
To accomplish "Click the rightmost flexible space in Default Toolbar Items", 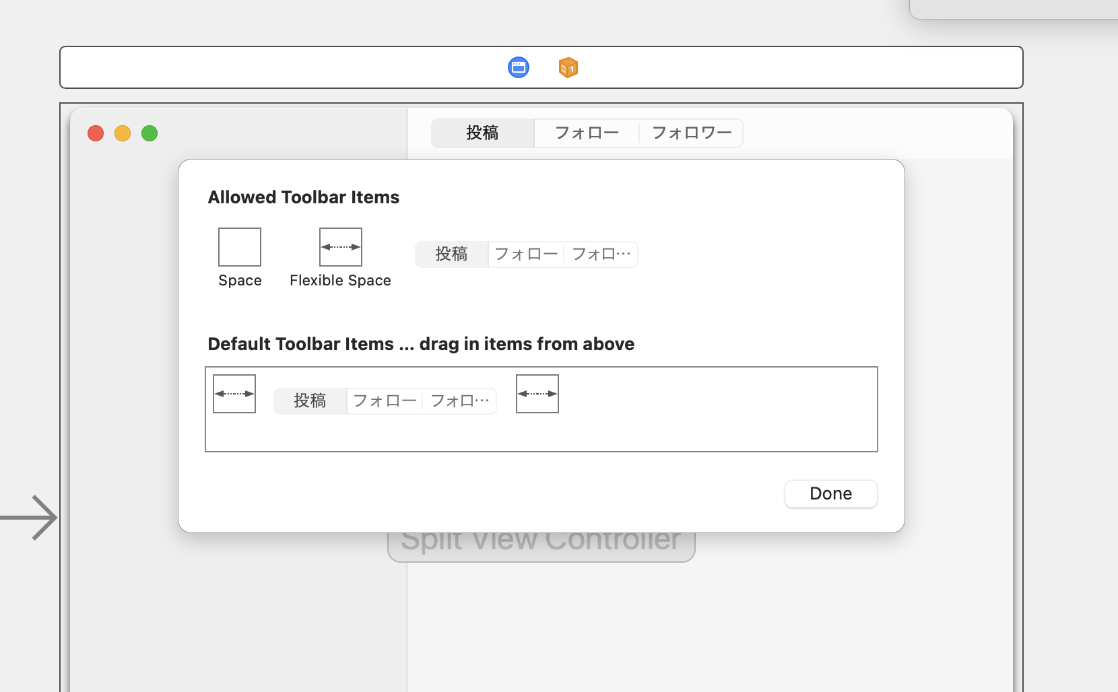I will (537, 394).
